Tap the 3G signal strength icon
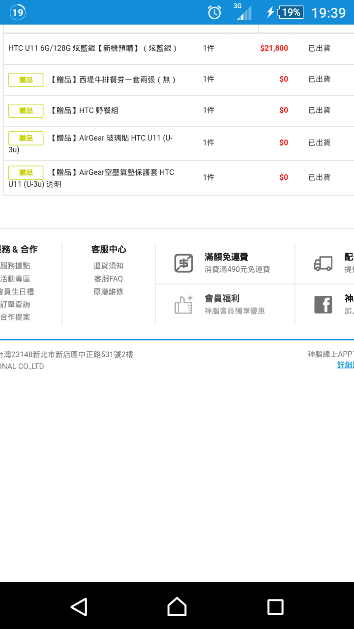This screenshot has width=354, height=629. pos(243,12)
